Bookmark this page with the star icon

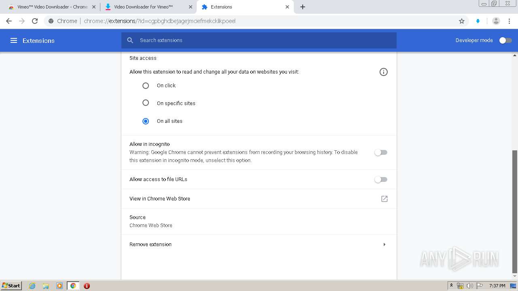click(x=462, y=21)
